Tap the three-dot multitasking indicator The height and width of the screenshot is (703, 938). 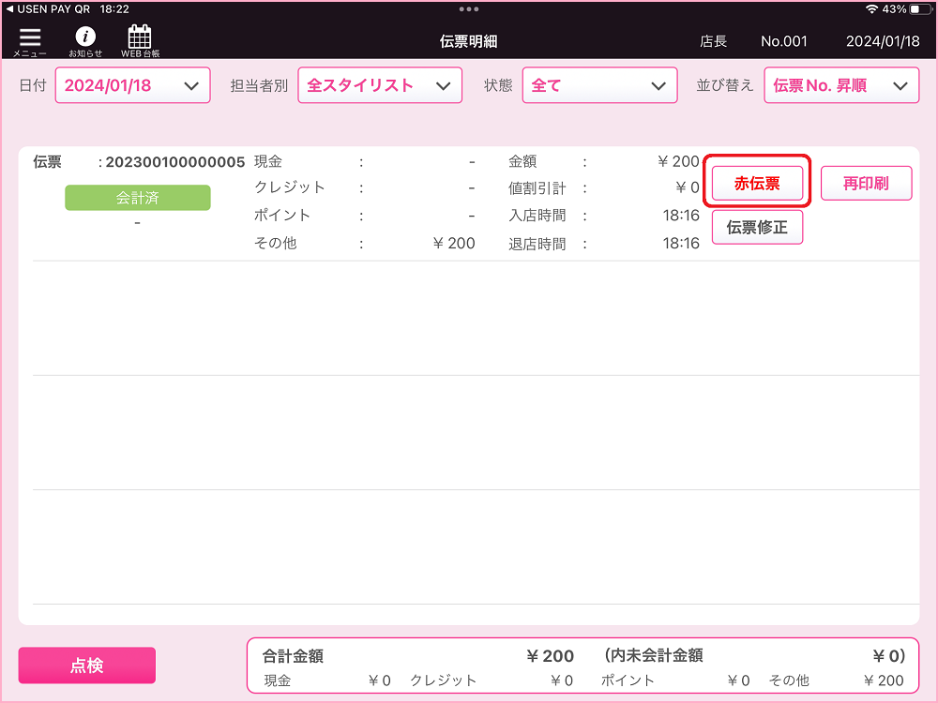click(x=468, y=9)
